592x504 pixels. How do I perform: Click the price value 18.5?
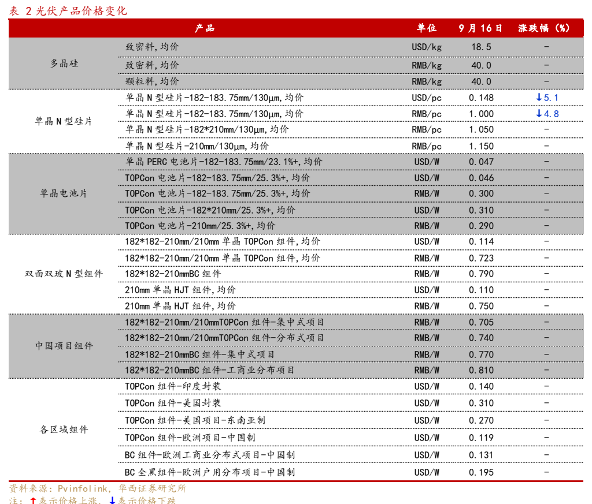point(482,47)
